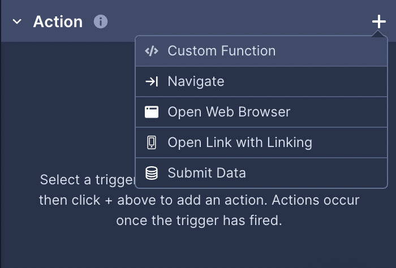This screenshot has width=396, height=268.
Task: Click the Open Web Browser window icon
Action: (x=152, y=112)
